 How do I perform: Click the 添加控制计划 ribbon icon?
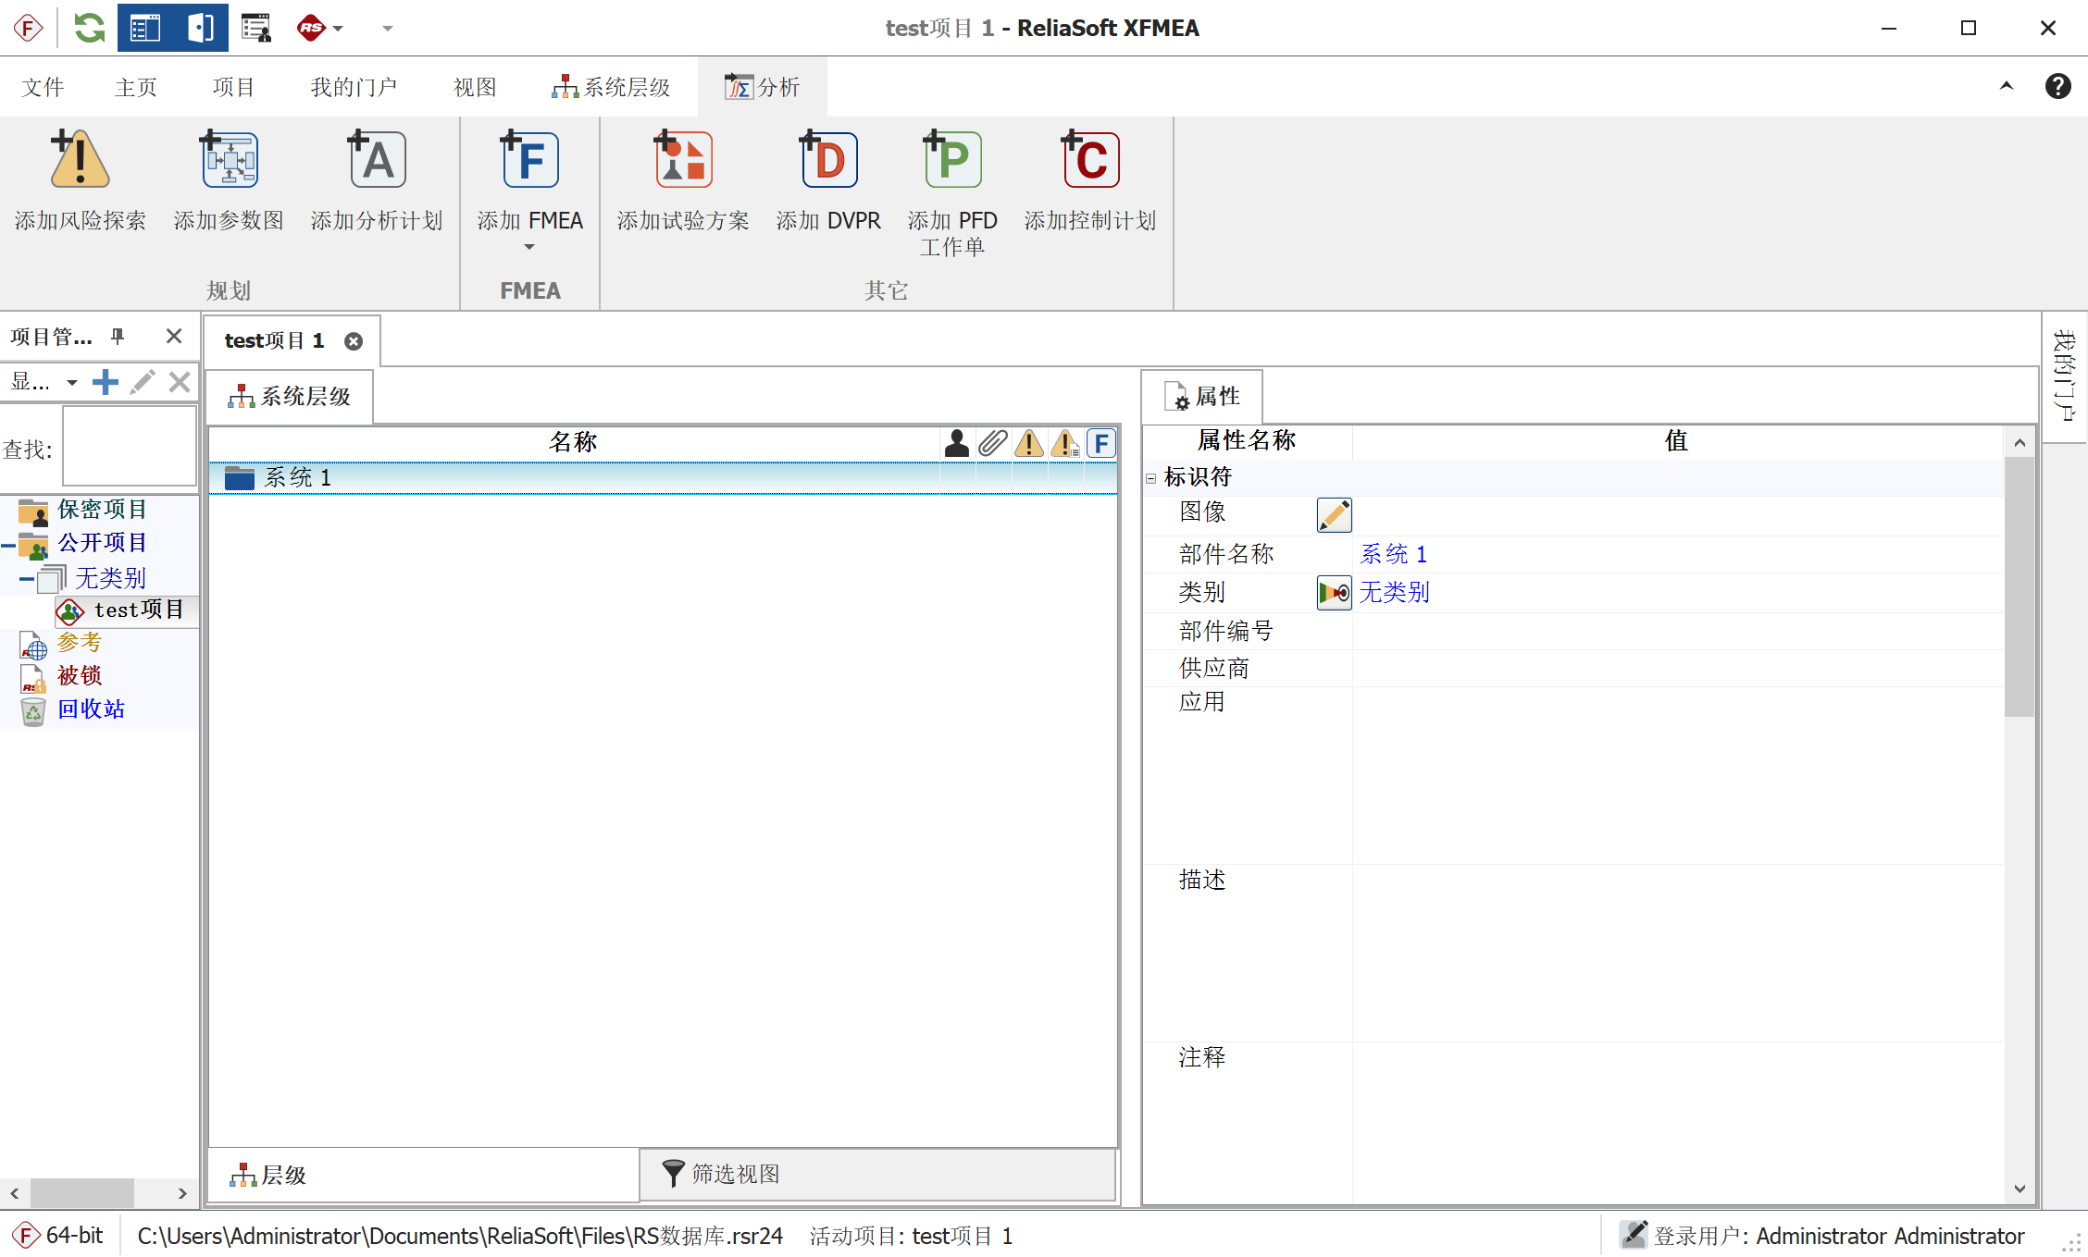click(1090, 160)
